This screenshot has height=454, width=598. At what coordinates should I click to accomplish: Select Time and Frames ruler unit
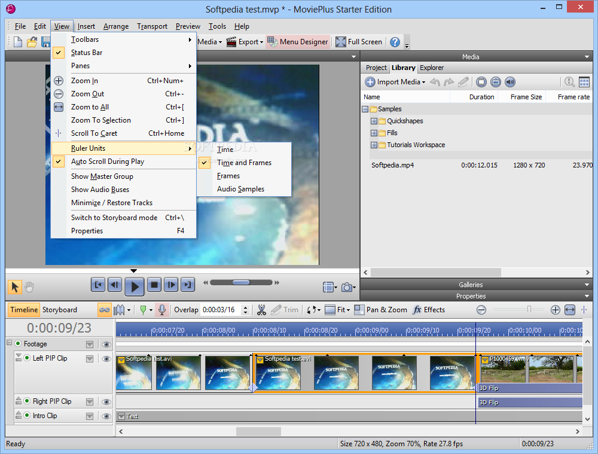[244, 163]
